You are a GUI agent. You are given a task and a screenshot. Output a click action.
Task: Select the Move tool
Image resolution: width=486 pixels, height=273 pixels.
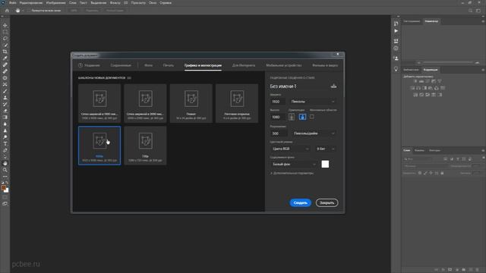[5, 25]
